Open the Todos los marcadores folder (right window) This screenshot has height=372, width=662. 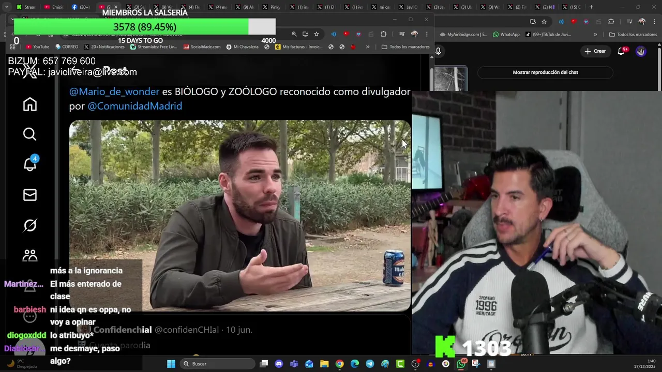tap(633, 35)
